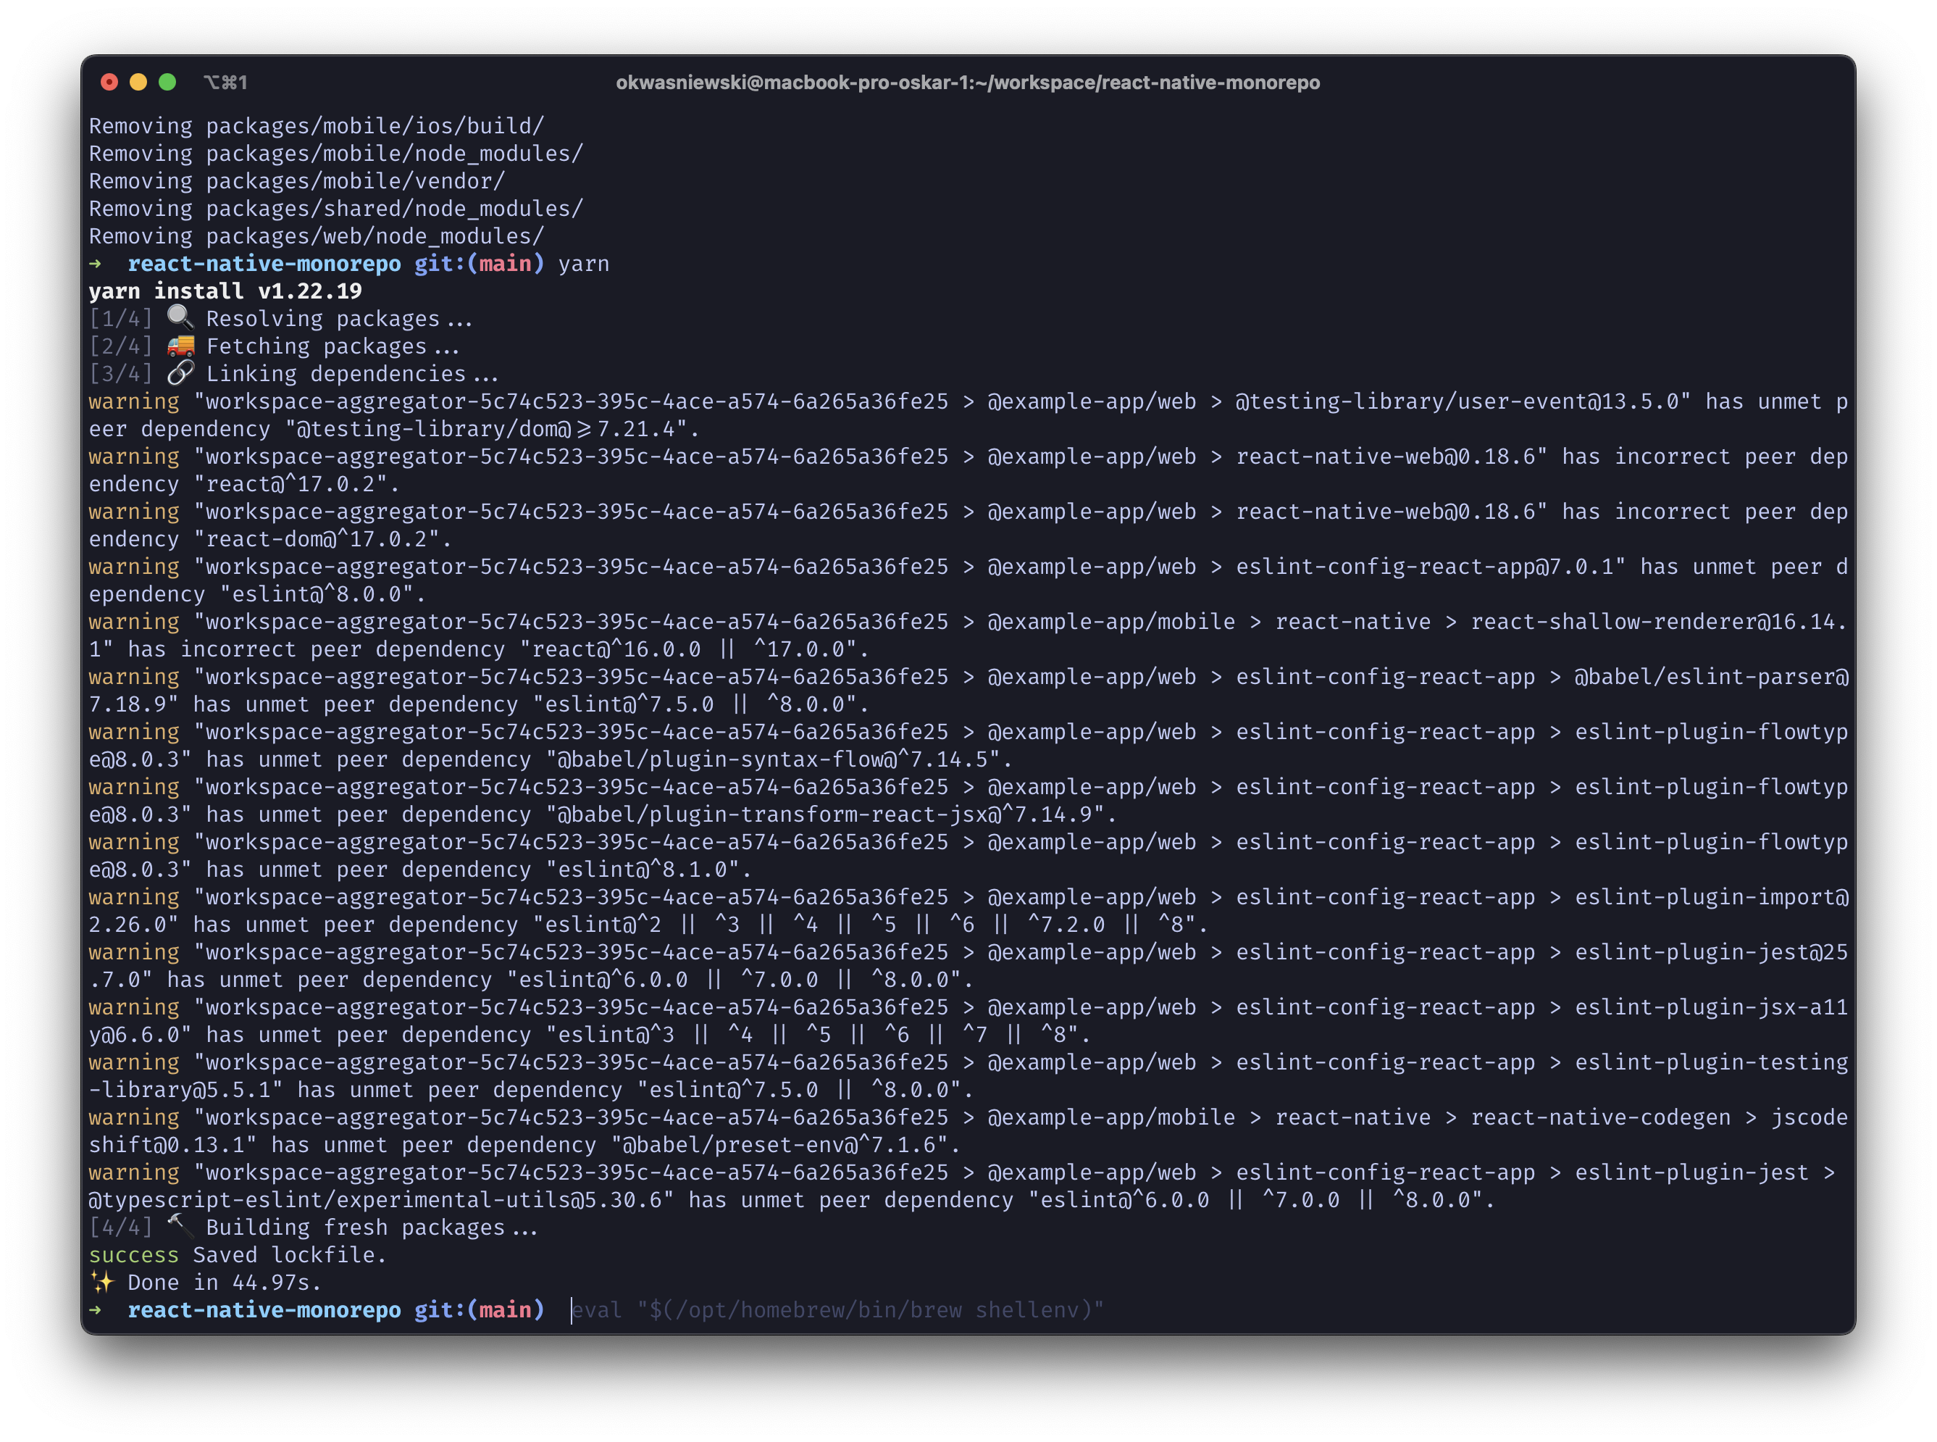Viewport: 1937px width, 1442px height.
Task: Click the yellow minimize window button
Action: point(138,81)
